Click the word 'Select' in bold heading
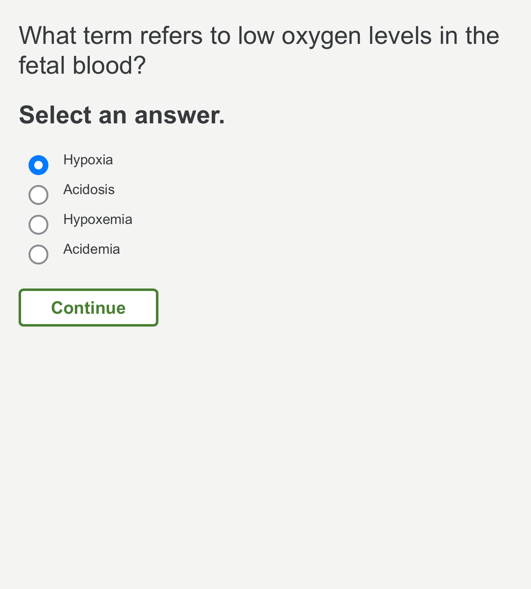The height and width of the screenshot is (589, 531). (x=55, y=115)
